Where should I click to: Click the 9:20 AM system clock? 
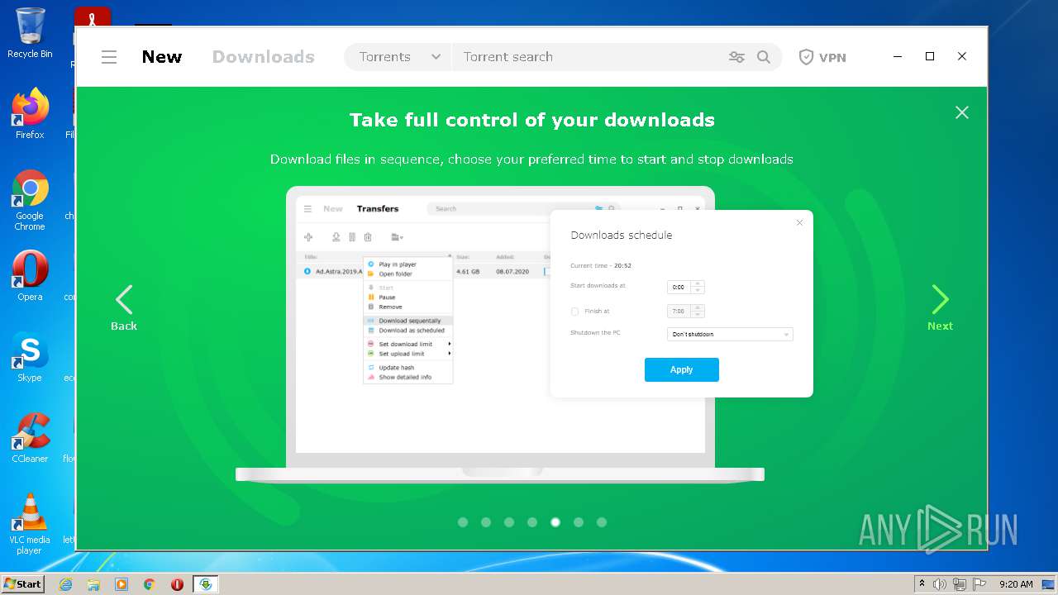(x=1016, y=584)
